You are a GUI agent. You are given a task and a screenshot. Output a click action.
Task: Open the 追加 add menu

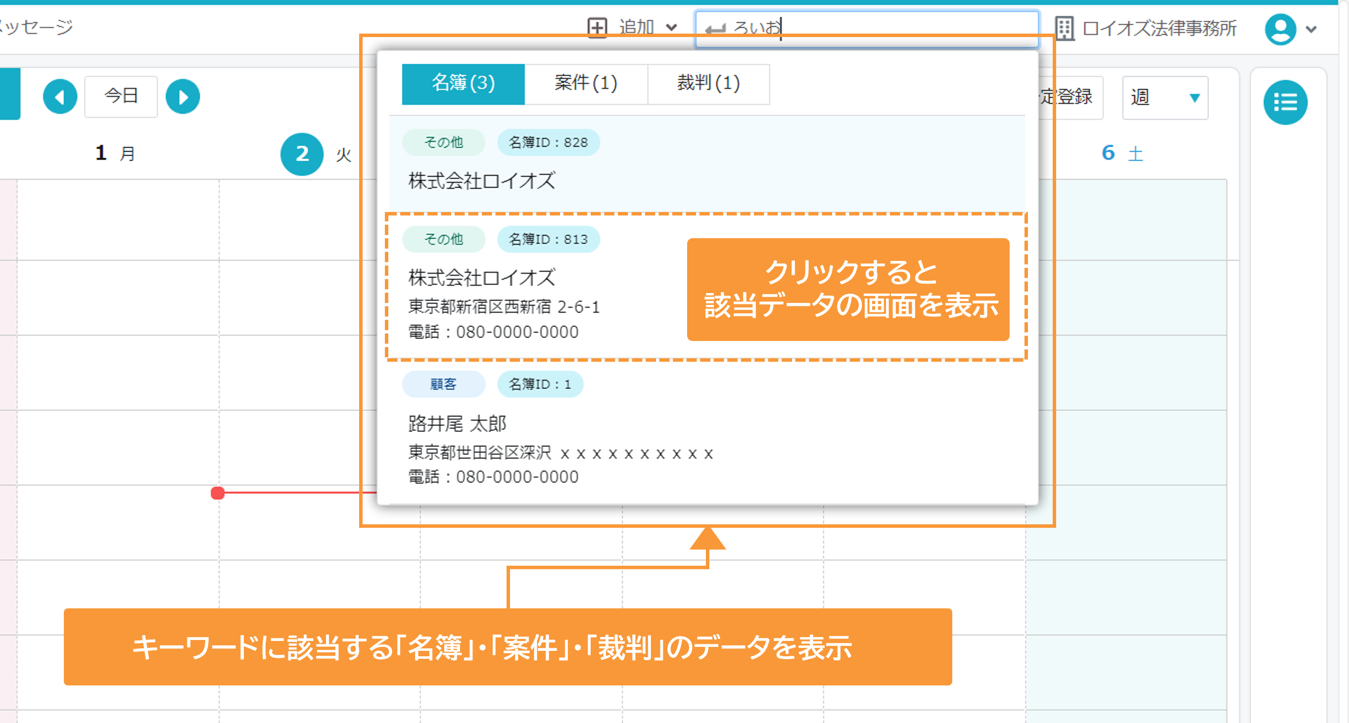(x=633, y=27)
